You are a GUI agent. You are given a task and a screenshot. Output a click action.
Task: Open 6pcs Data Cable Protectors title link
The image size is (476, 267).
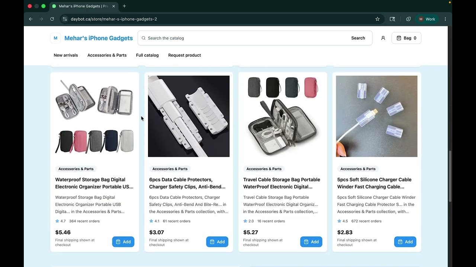pos(187,183)
